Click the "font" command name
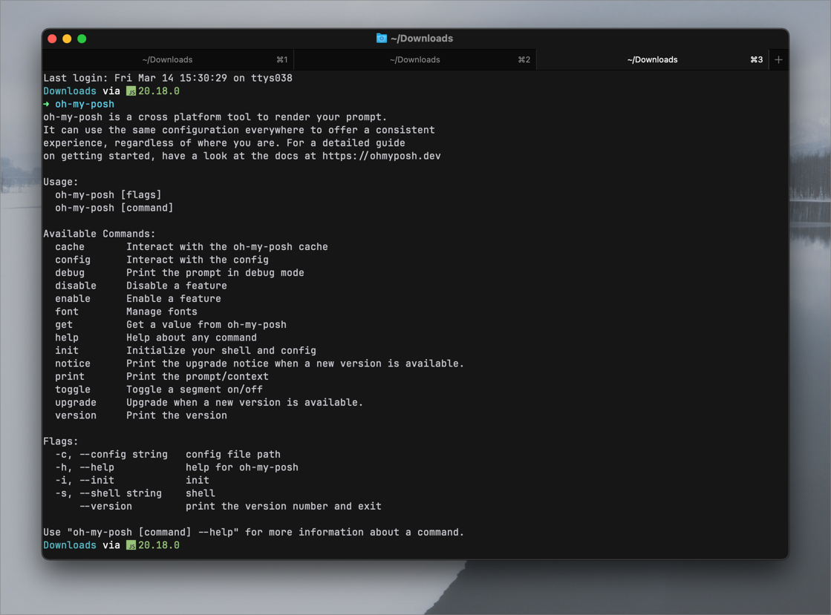831x615 pixels. (x=67, y=312)
